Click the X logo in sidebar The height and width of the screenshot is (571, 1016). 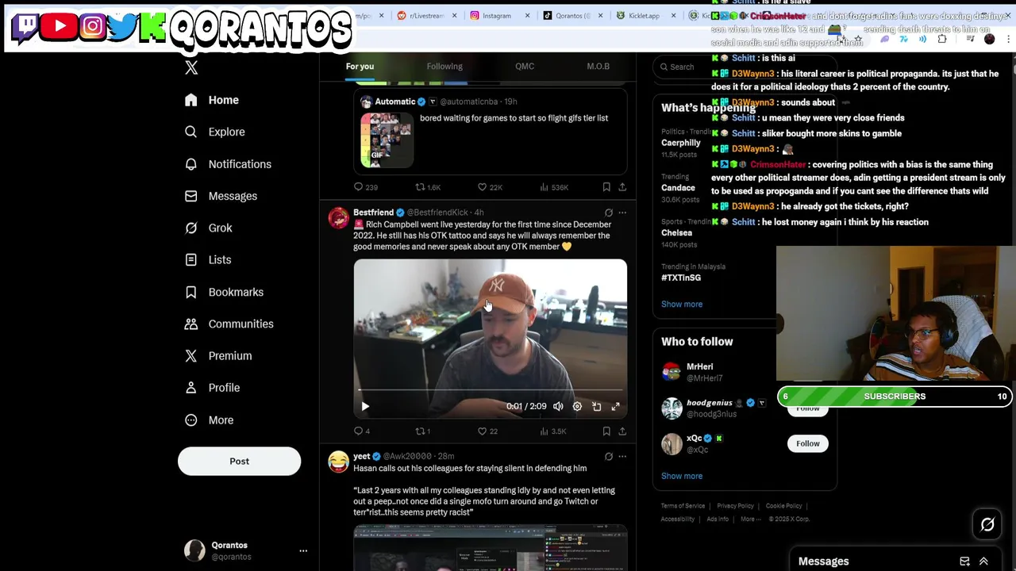point(191,67)
